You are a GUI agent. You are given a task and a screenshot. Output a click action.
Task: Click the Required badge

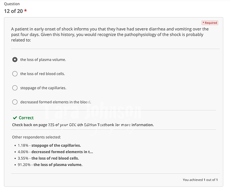pos(210,23)
